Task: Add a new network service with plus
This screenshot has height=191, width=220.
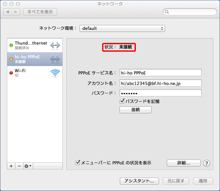Action: pos(11,166)
